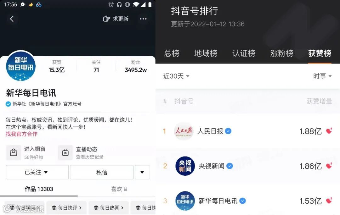Open the 每日快评 collection chip
Screen dimensions: 340x215
coord(66,208)
